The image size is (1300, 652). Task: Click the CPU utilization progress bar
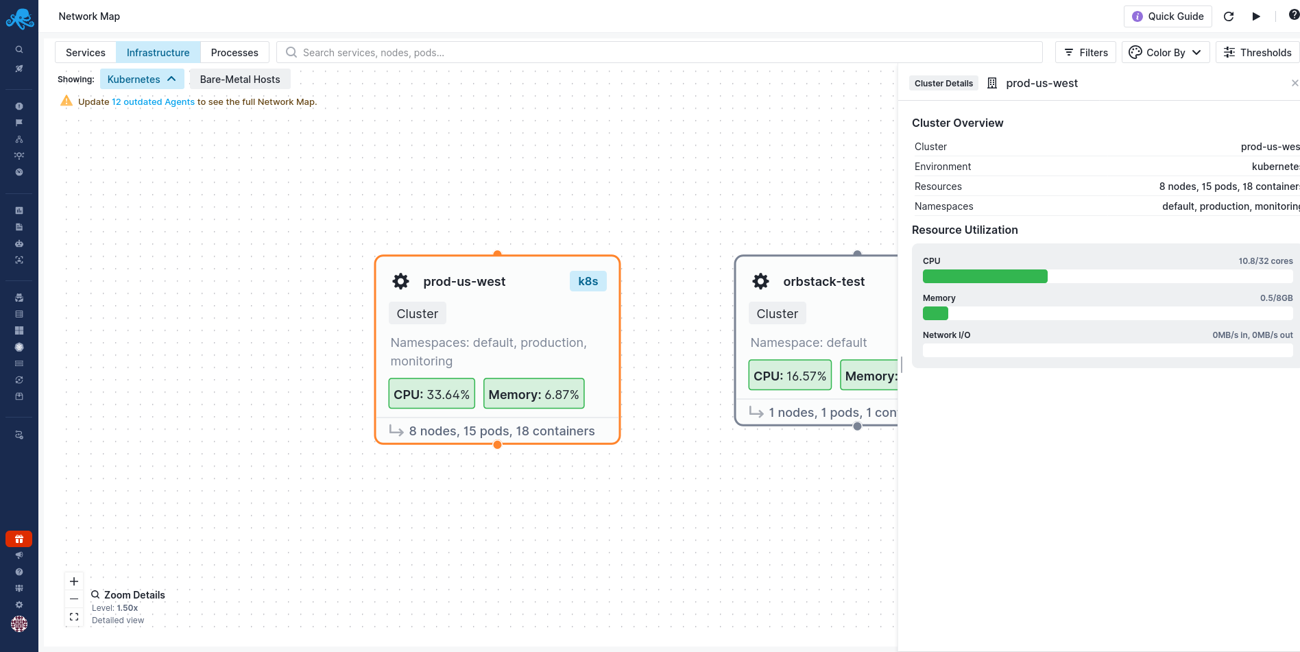coord(1107,276)
